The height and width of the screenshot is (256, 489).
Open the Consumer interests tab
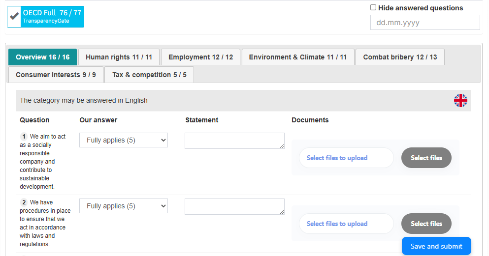tap(56, 75)
